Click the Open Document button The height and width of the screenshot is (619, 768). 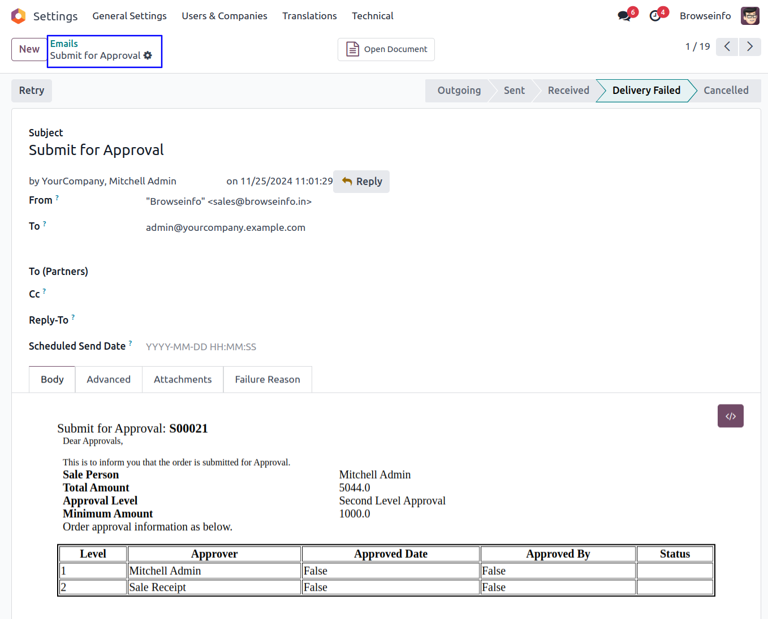tap(386, 49)
